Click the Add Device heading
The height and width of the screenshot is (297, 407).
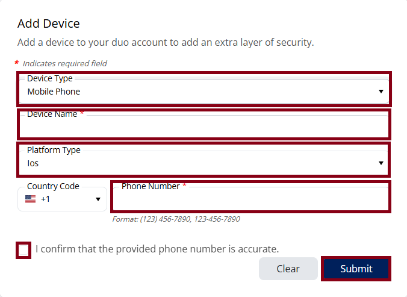(49, 23)
